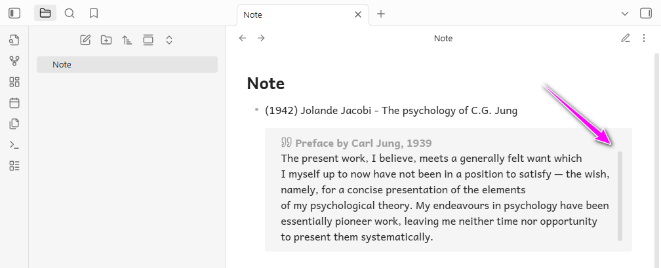This screenshot has height=268, width=661.
Task: Toggle the left sidebar
Action: point(14,13)
